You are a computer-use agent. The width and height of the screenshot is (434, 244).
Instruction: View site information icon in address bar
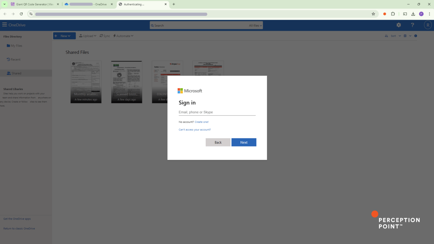31,14
